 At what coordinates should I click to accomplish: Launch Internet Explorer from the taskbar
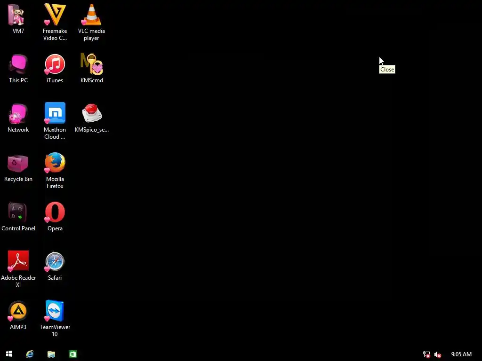30,354
